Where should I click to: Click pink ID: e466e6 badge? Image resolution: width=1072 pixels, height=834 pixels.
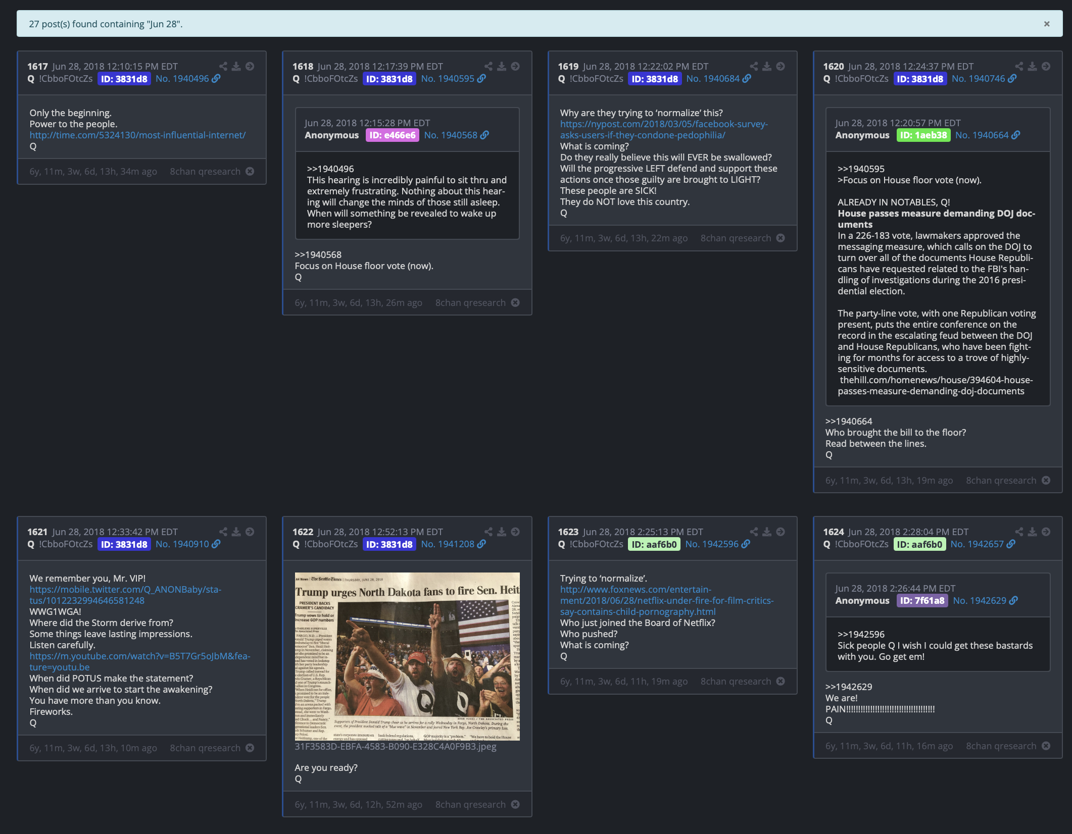click(x=392, y=135)
